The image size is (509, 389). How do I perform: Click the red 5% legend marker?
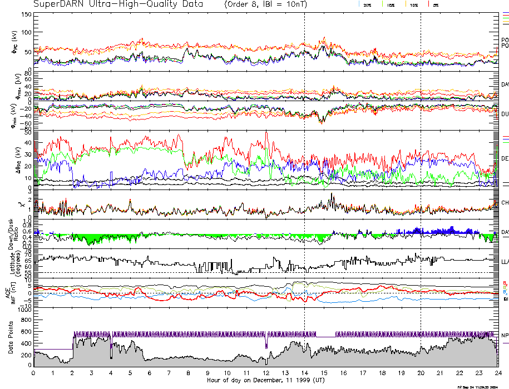pos(428,5)
